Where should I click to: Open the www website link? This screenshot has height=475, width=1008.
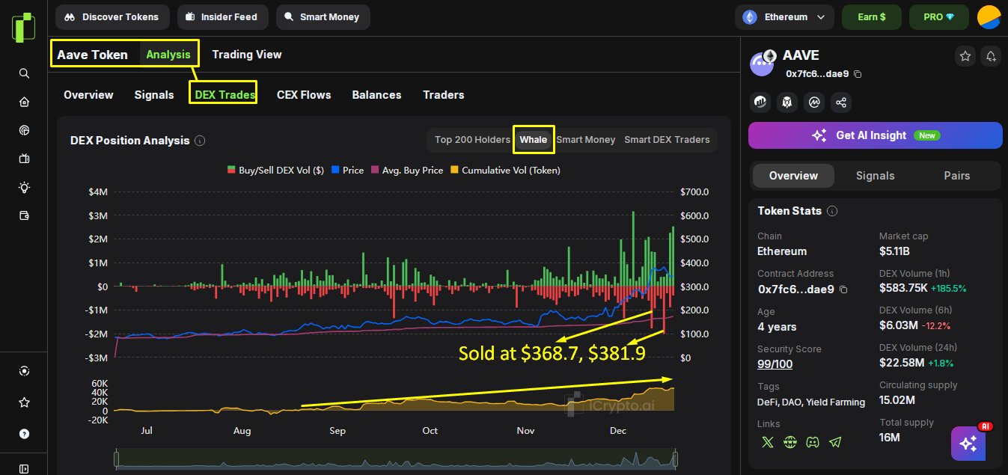pos(789,442)
